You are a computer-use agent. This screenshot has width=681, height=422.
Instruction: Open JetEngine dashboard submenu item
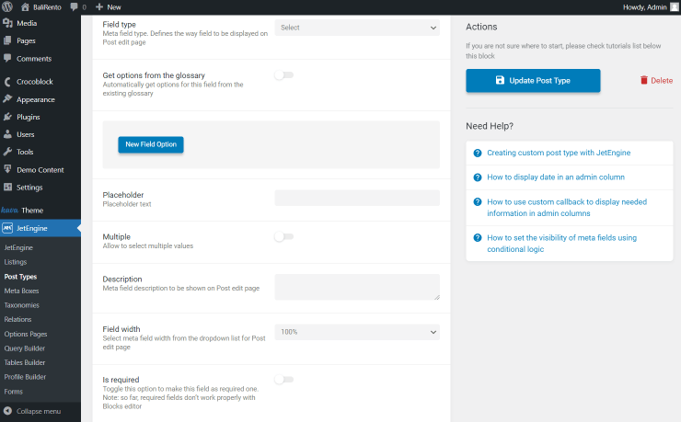18,247
